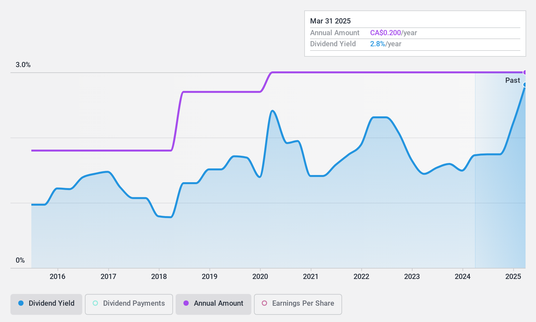Image resolution: width=536 pixels, height=322 pixels.
Task: Click the blue Dividend Yield endpoint marker
Action: point(525,85)
